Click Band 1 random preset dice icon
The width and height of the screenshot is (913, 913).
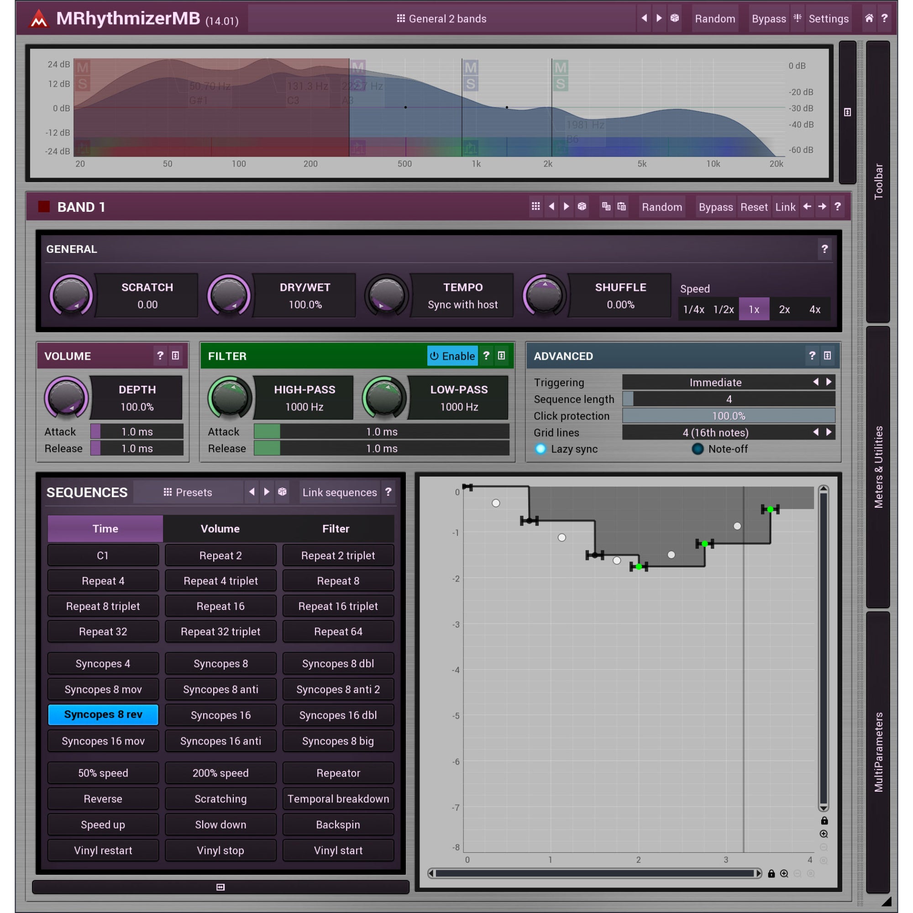tap(582, 206)
